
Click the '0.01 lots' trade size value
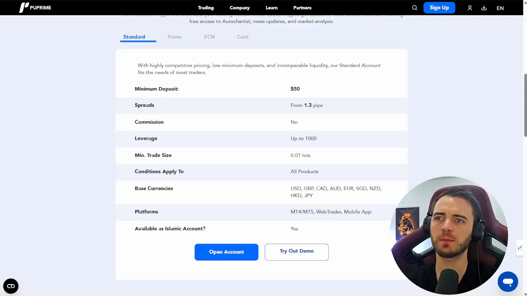[x=300, y=155]
